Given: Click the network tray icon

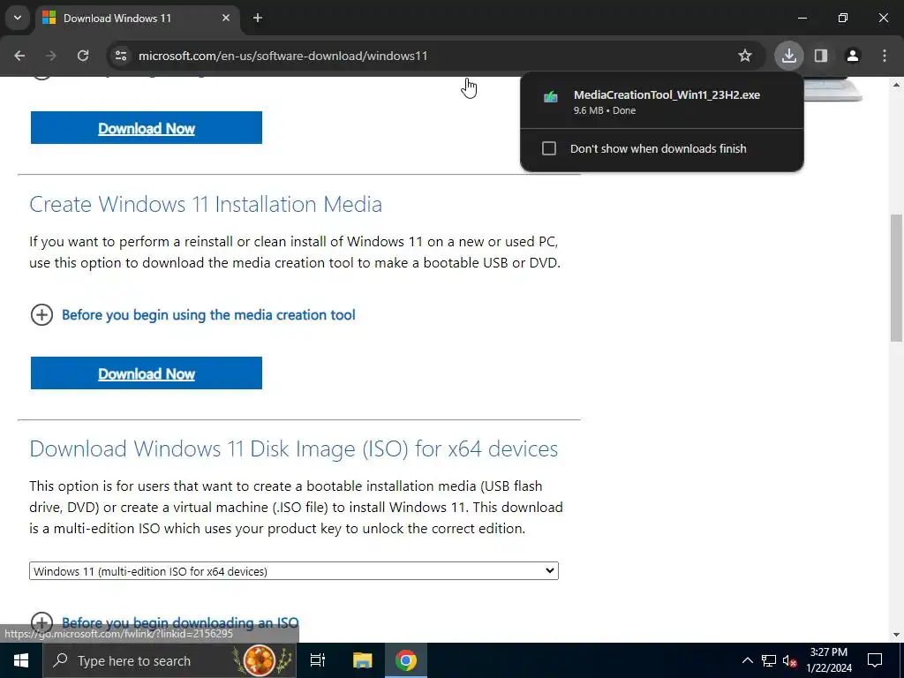Looking at the screenshot, I should point(769,660).
